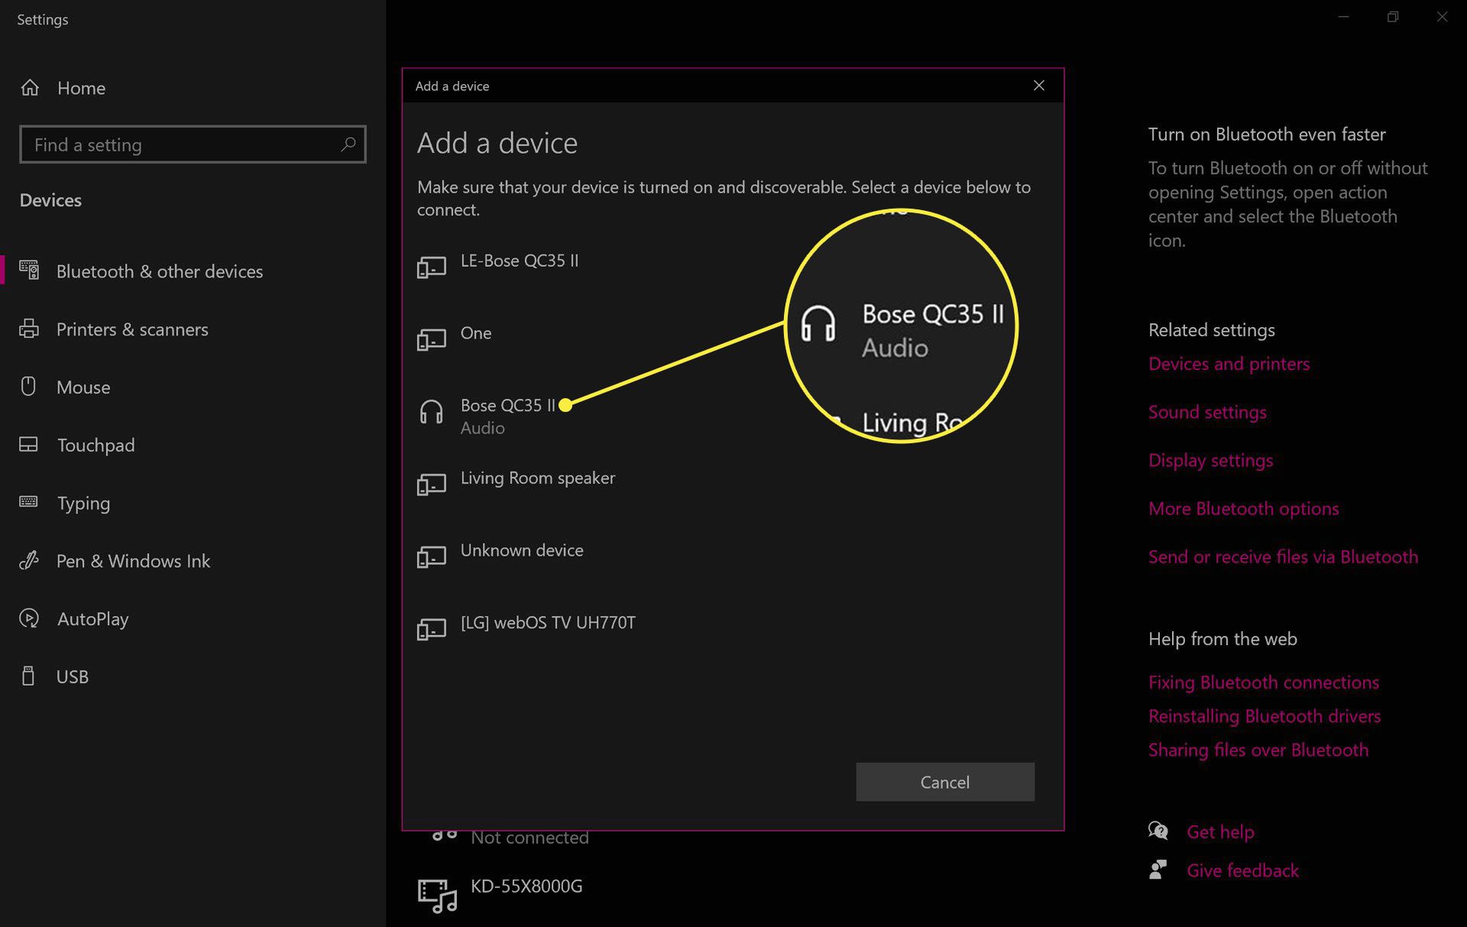Image resolution: width=1467 pixels, height=927 pixels.
Task: Click the device icon beside Unknown device
Action: (432, 556)
